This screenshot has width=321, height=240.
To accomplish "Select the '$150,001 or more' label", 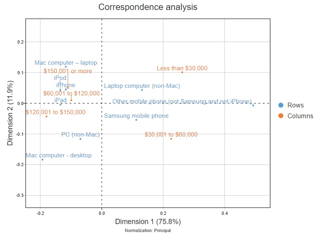I will click(x=68, y=71).
